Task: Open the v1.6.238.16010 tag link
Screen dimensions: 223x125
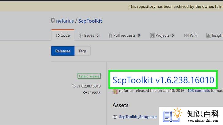Action: click(x=89, y=86)
